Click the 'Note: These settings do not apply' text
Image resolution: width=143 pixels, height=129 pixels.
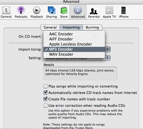74,126
